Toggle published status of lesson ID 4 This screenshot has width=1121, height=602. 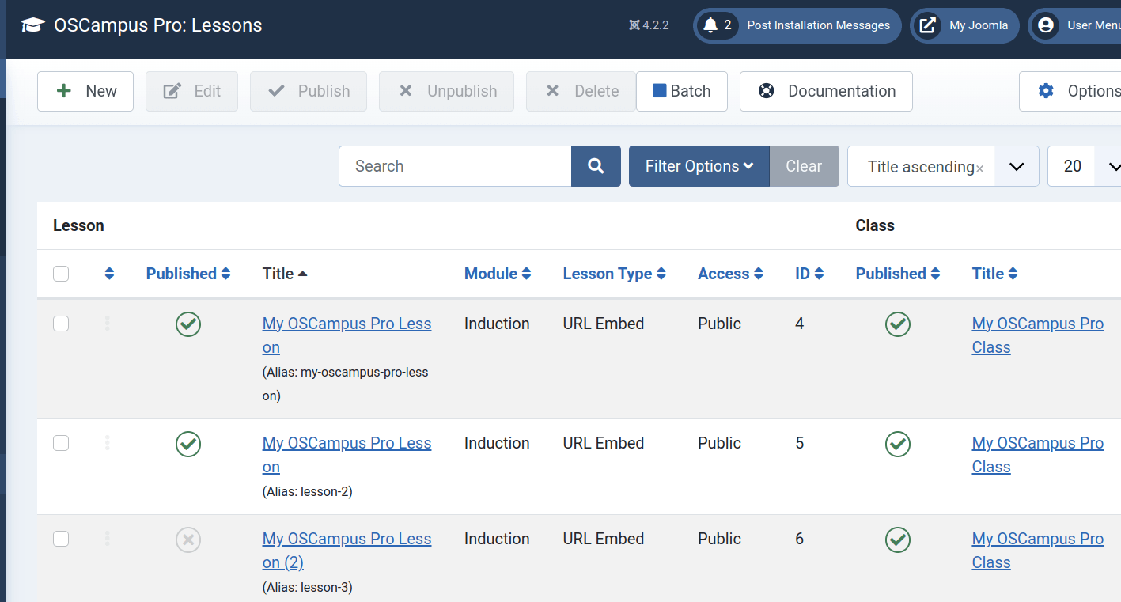pos(188,324)
